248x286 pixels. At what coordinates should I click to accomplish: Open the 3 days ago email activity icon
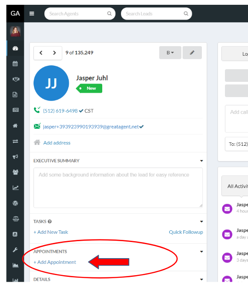point(227,258)
